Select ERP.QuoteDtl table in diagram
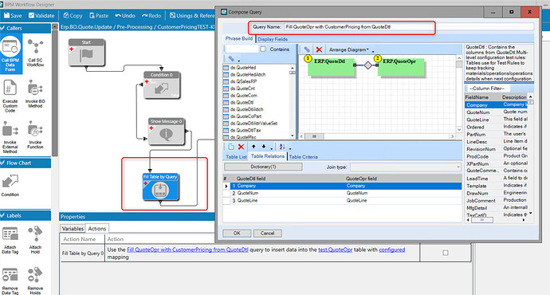The width and height of the screenshot is (550, 295). click(332, 67)
